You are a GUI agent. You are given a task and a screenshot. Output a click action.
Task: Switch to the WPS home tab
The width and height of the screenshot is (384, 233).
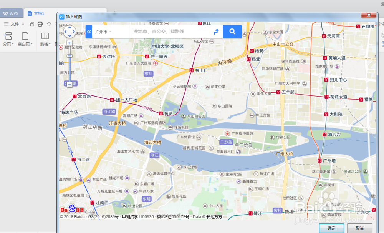pos(11,13)
